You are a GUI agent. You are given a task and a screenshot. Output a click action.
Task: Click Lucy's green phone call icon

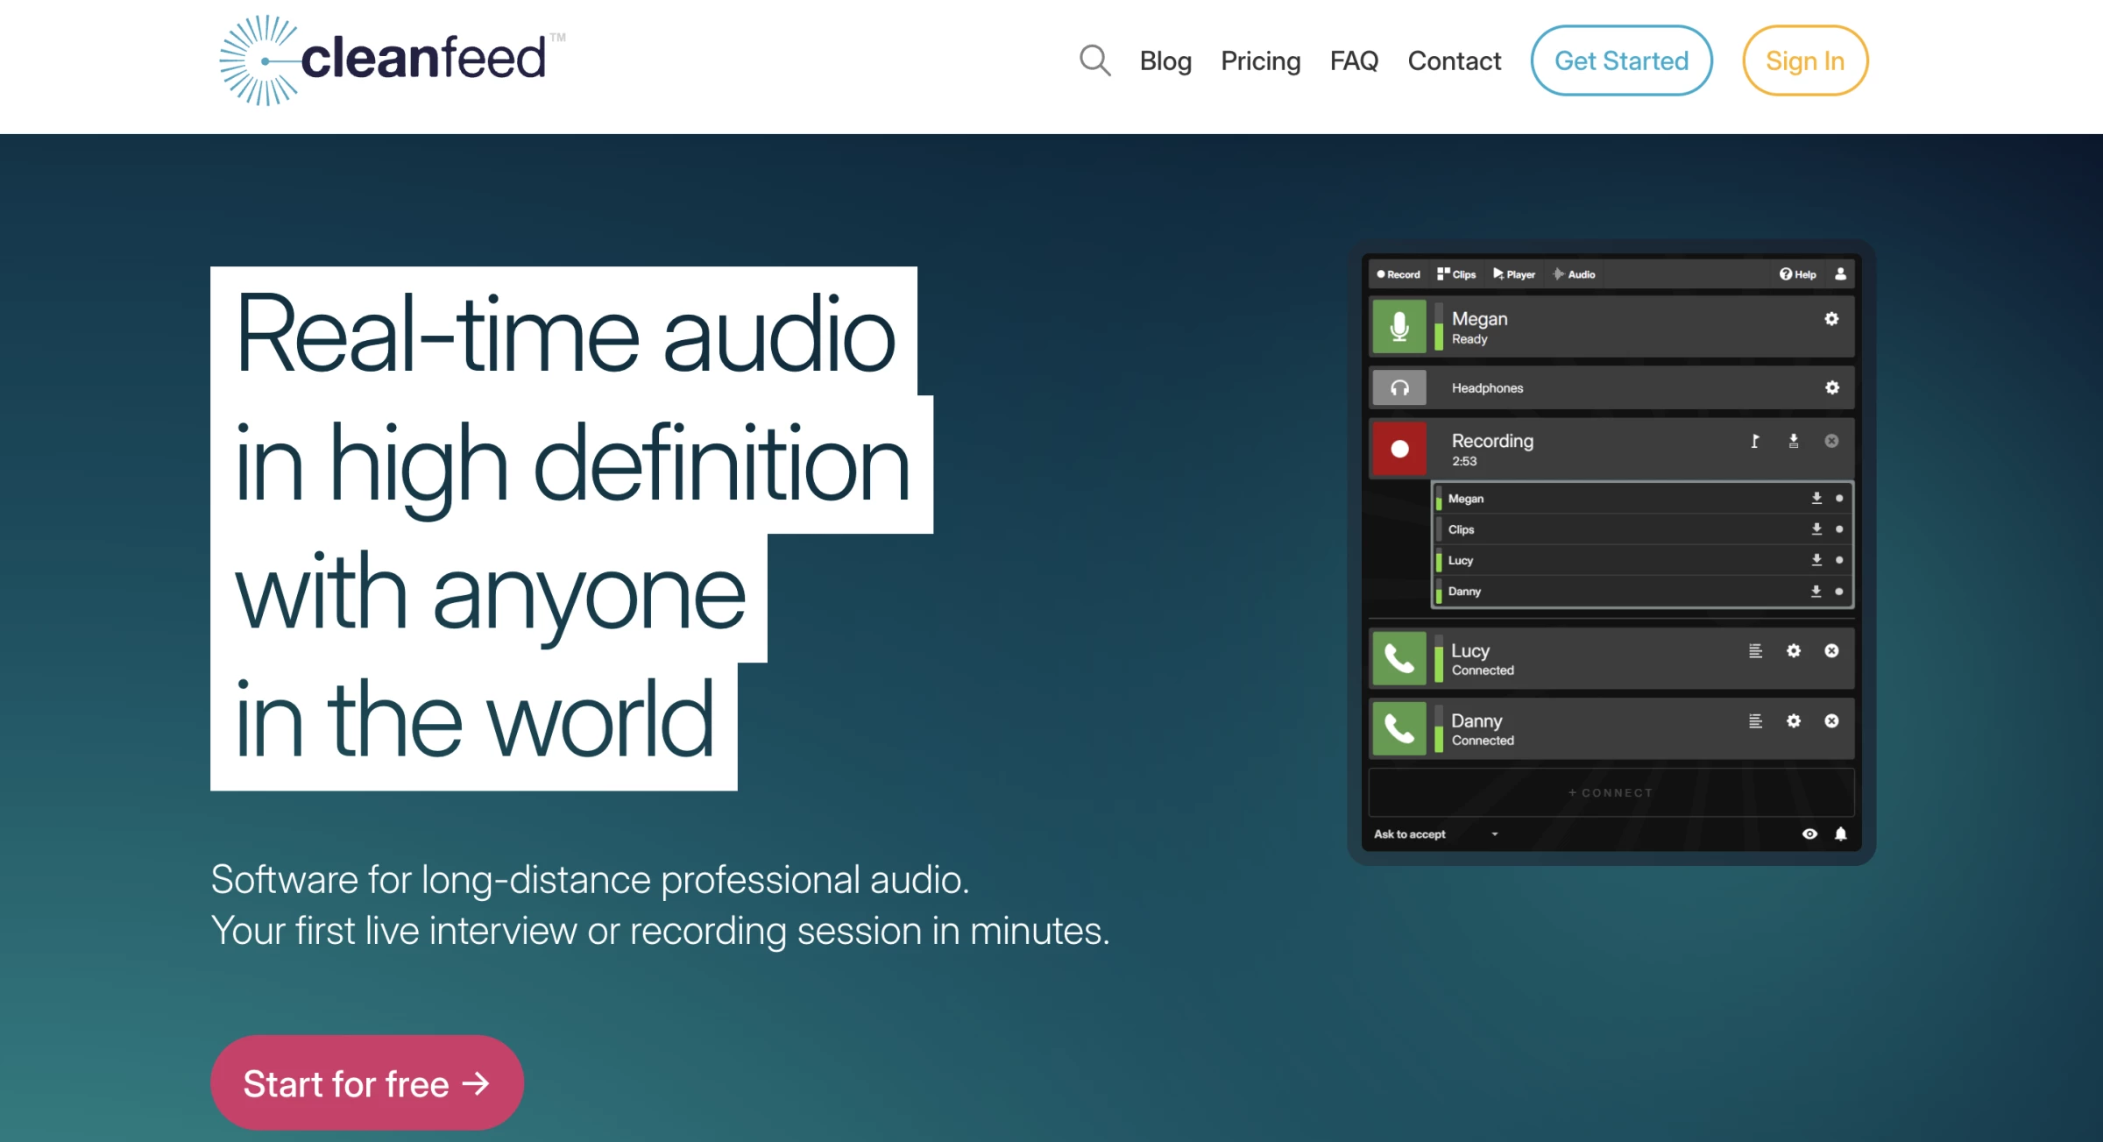(1399, 658)
